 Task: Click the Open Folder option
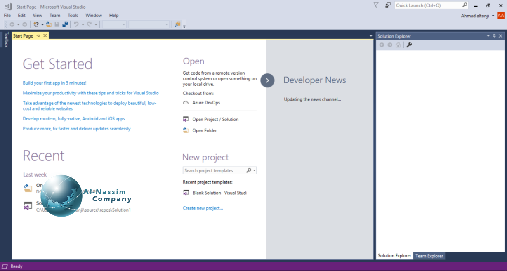pyautogui.click(x=200, y=130)
